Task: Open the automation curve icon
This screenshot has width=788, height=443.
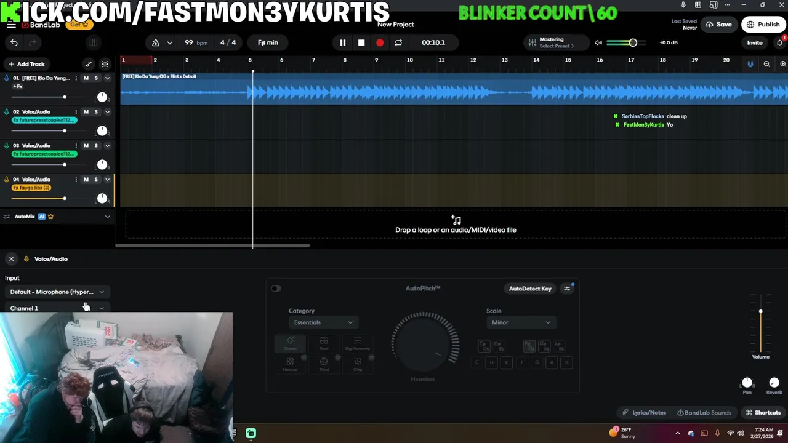Action: (88, 64)
